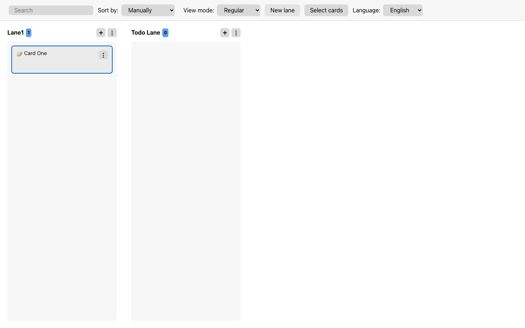Select the Card One card
The height and width of the screenshot is (328, 525).
click(62, 59)
